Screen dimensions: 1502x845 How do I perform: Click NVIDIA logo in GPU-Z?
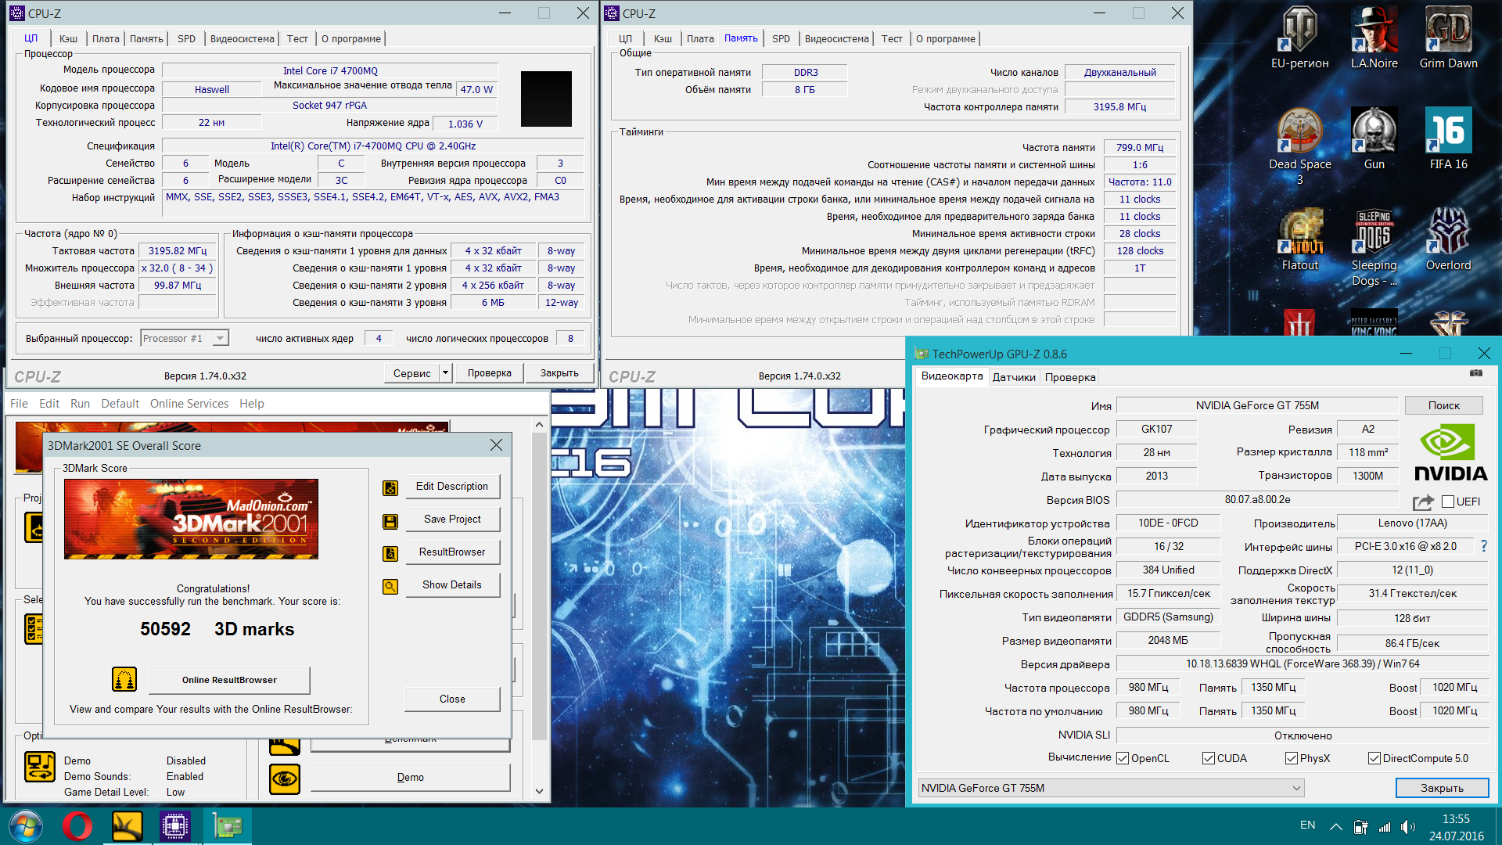[1451, 452]
